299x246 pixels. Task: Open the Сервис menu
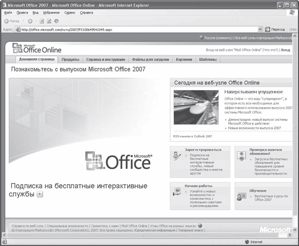click(x=70, y=12)
